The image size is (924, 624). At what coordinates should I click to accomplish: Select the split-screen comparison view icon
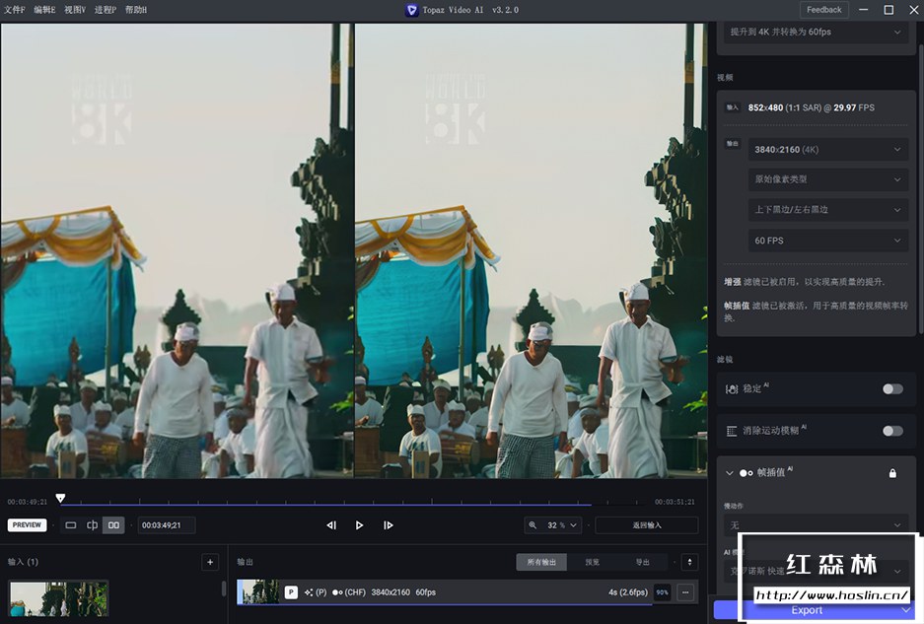92,524
